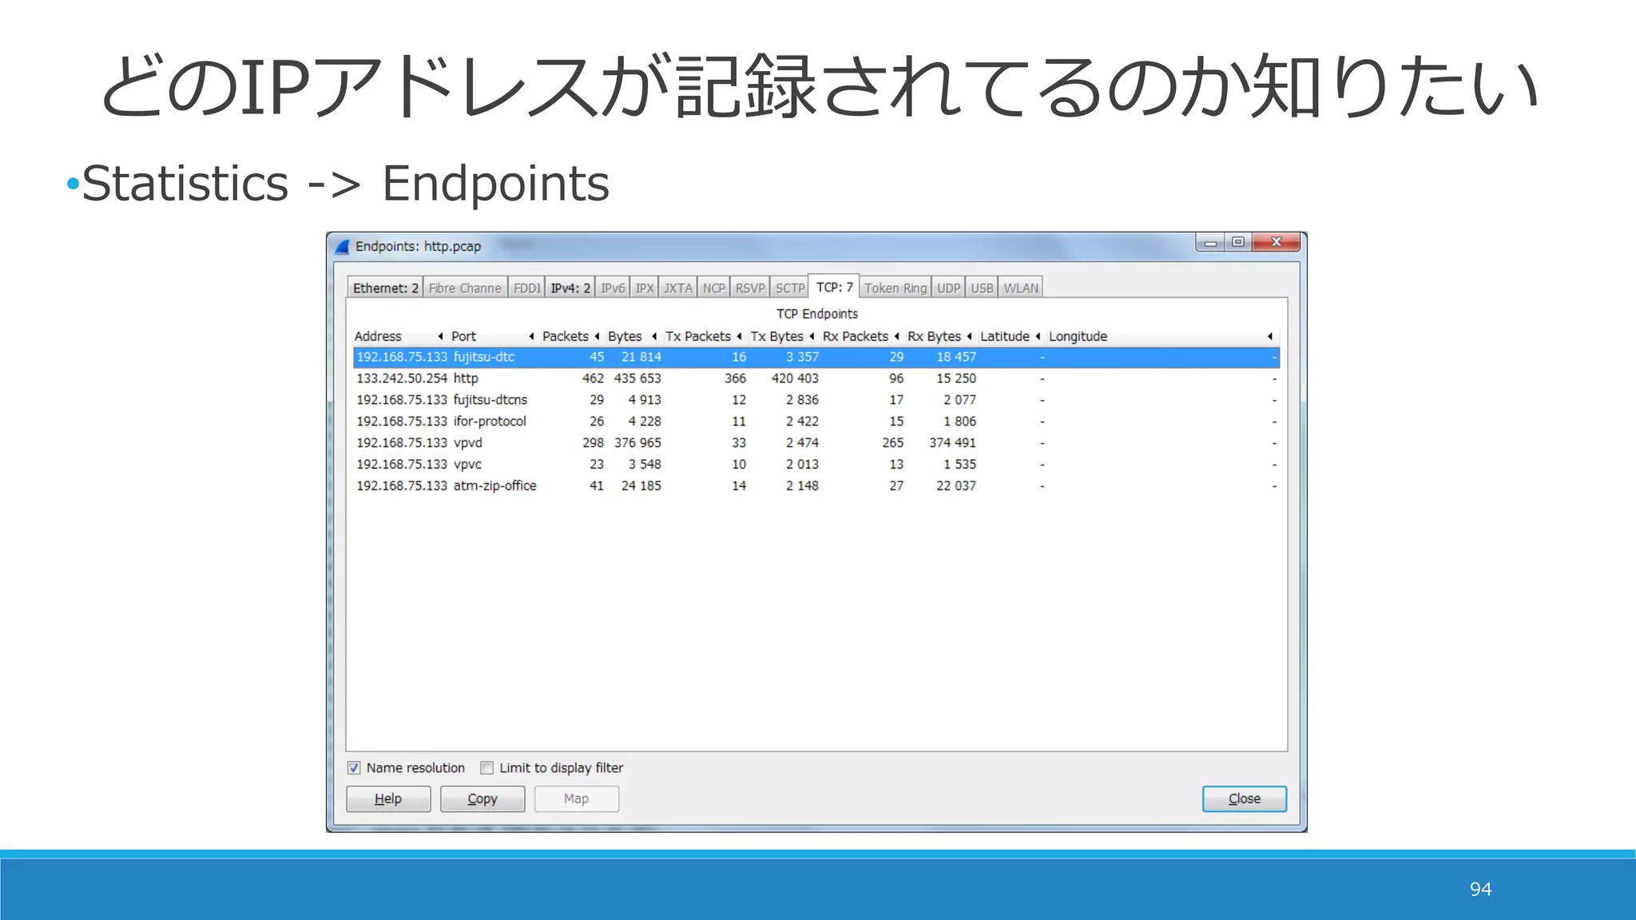Select the fujitsu-dtc endpoint row
This screenshot has height=920, width=1636.
[816, 357]
